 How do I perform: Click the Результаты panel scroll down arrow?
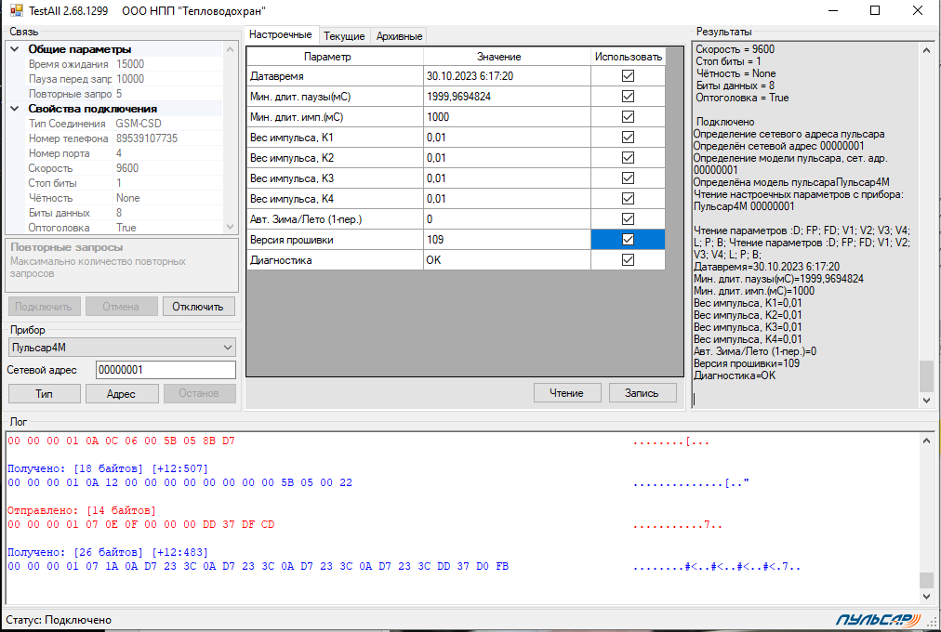pos(926,400)
